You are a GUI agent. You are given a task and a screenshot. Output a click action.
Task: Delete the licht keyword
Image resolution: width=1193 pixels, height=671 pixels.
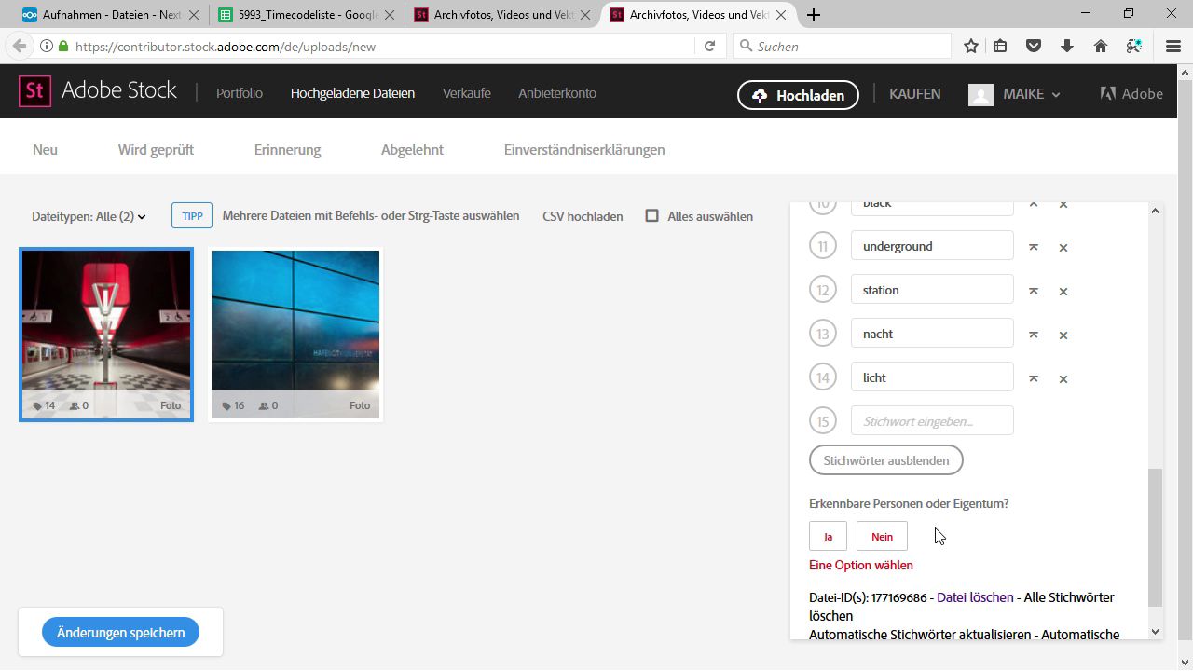pos(1063,378)
